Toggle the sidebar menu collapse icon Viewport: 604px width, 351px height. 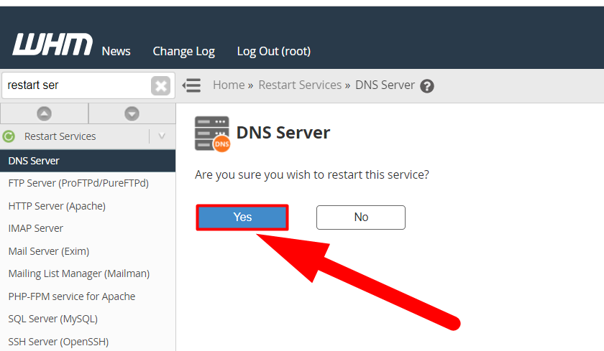click(x=191, y=85)
